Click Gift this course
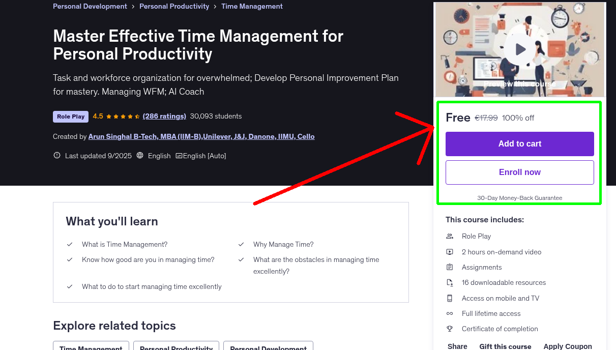 [x=505, y=346]
